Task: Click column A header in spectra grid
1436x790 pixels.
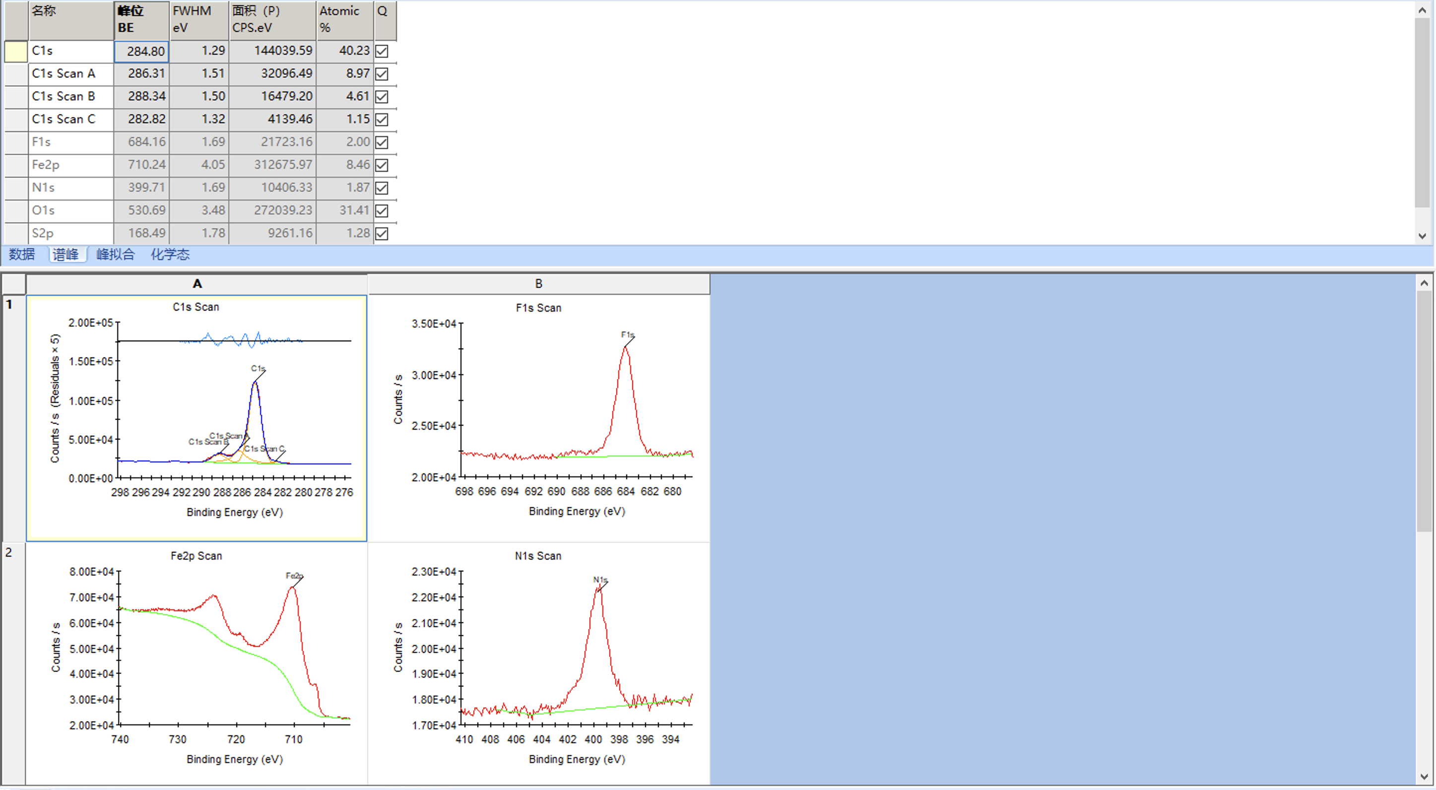Action: tap(197, 284)
